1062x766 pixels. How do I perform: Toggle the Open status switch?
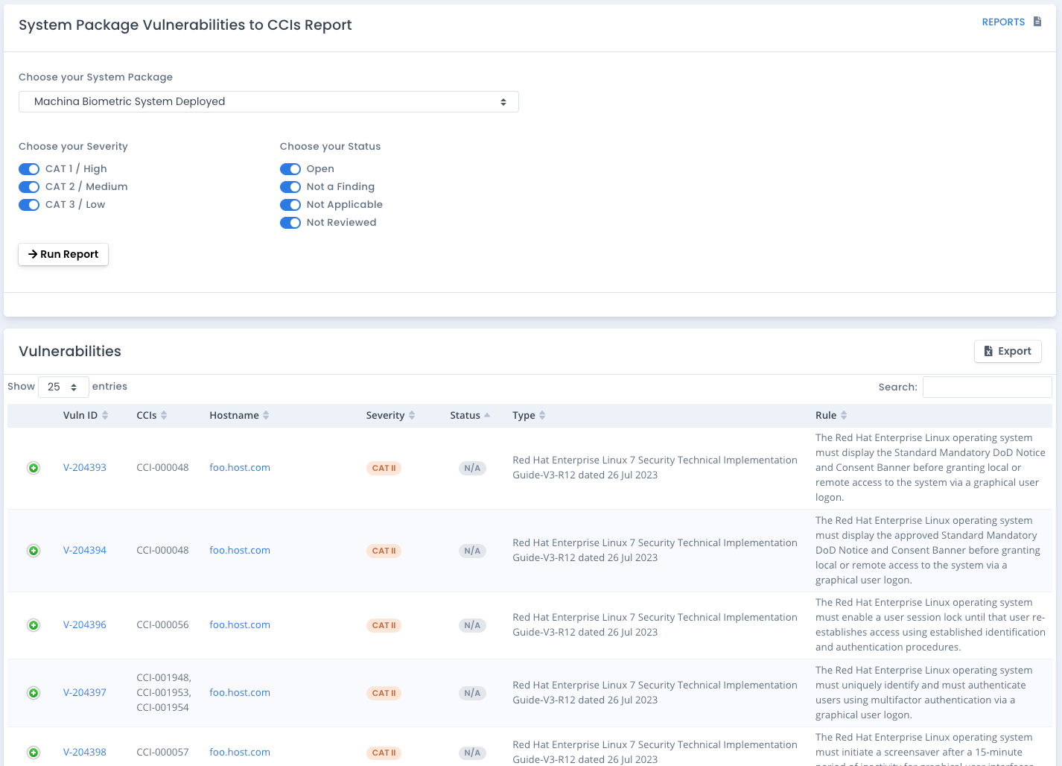pos(290,169)
